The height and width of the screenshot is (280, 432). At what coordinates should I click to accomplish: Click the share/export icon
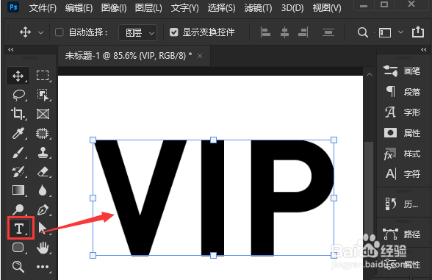click(x=417, y=32)
